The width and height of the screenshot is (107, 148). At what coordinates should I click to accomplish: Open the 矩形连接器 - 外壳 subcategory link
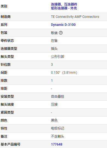(64, 8)
